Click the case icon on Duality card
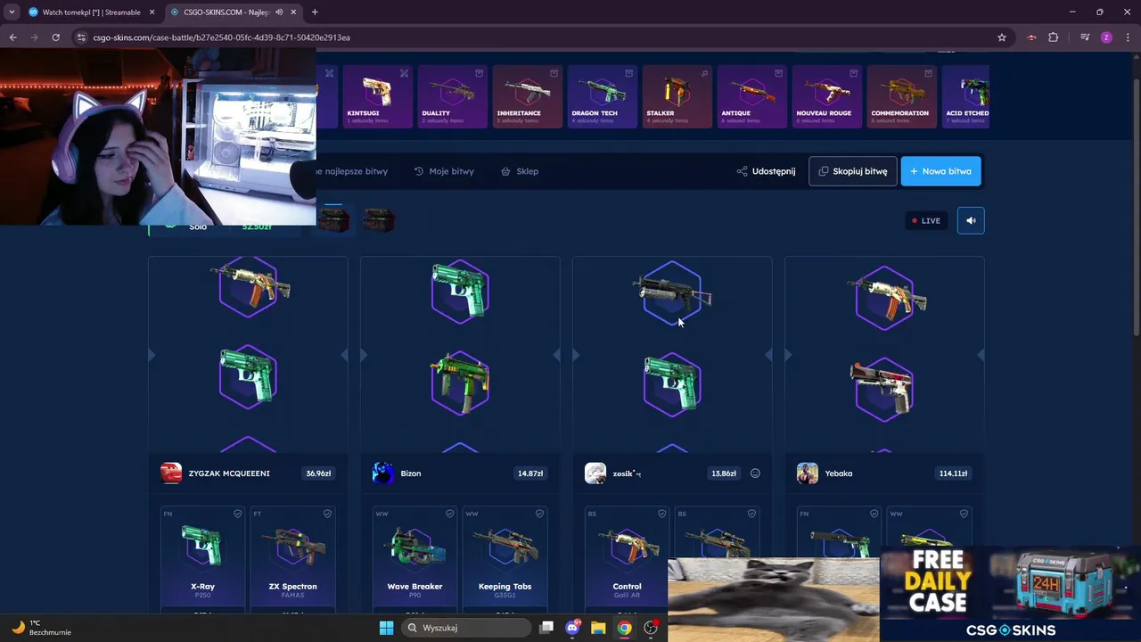The height and width of the screenshot is (642, 1141). click(479, 73)
